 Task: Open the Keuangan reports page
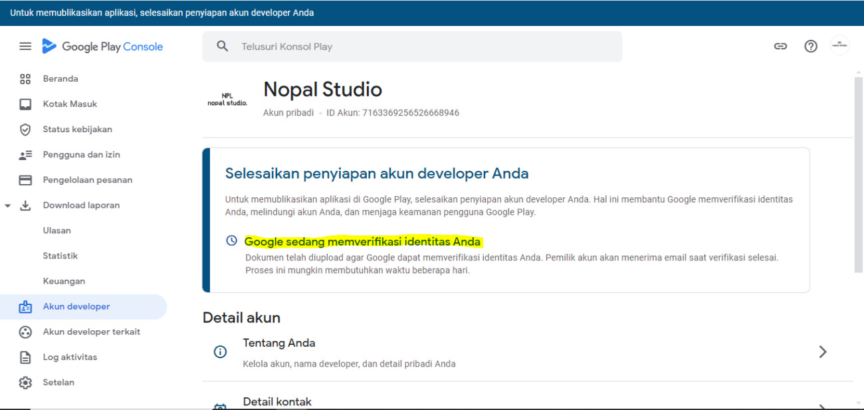[x=64, y=280]
